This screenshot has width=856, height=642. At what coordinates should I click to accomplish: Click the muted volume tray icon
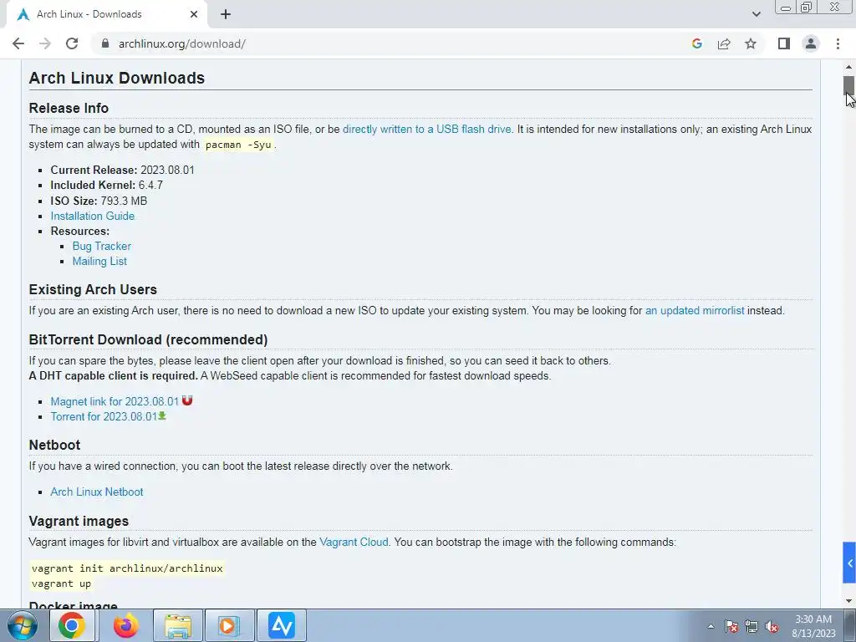pyautogui.click(x=772, y=626)
